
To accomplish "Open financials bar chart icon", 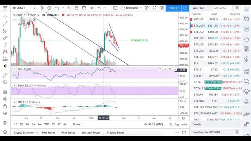I will pos(69,8).
